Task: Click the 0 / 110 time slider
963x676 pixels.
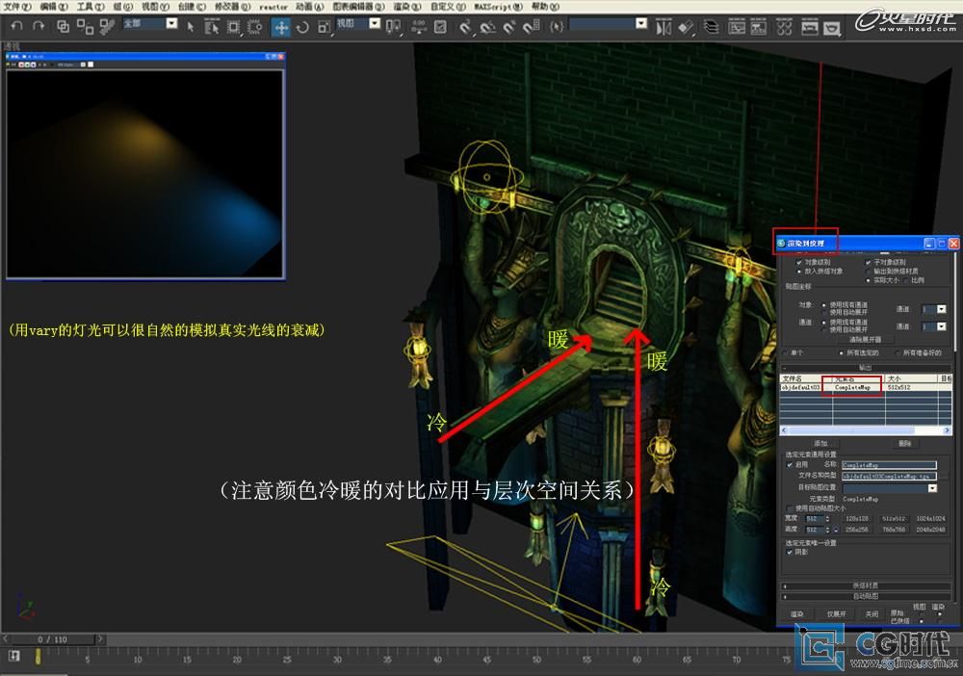Action: click(52, 639)
